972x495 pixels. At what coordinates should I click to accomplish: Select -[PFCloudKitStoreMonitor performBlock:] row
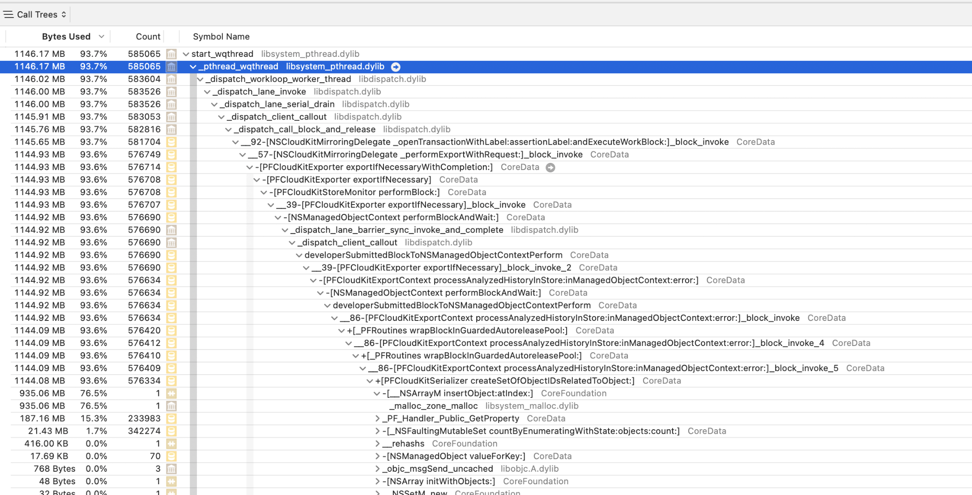tap(486, 192)
